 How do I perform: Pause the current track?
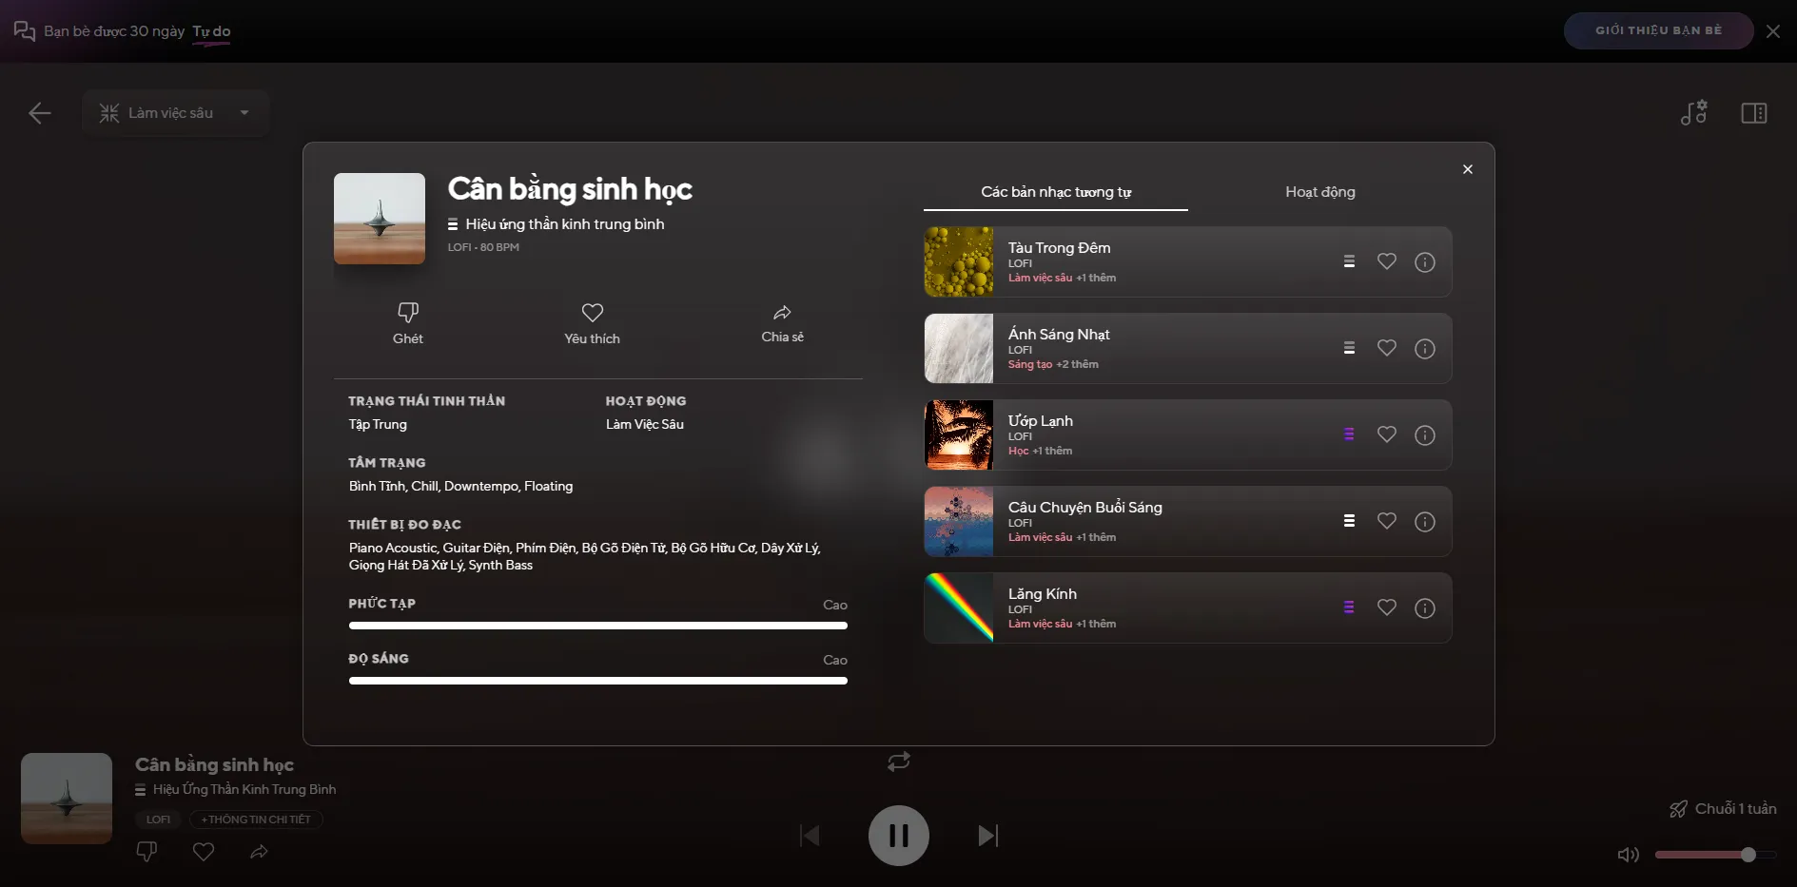click(x=898, y=836)
